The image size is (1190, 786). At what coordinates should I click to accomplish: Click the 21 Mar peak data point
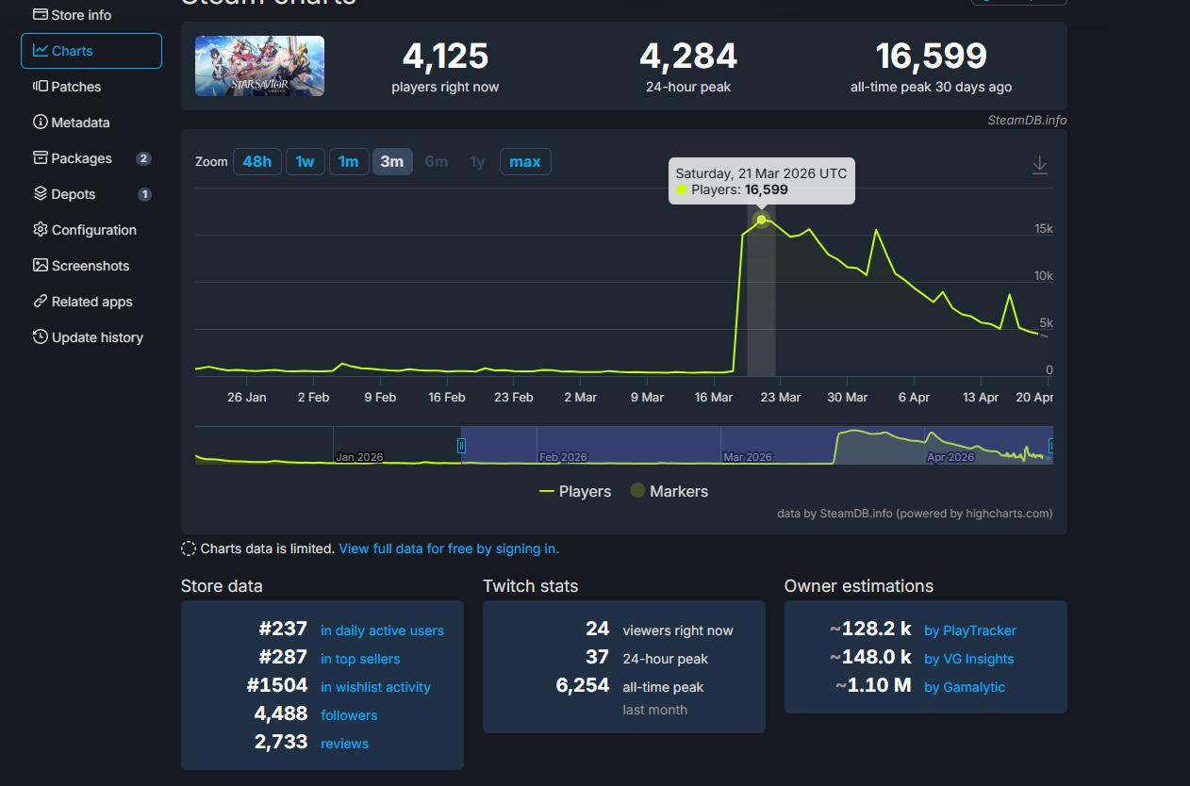761,220
